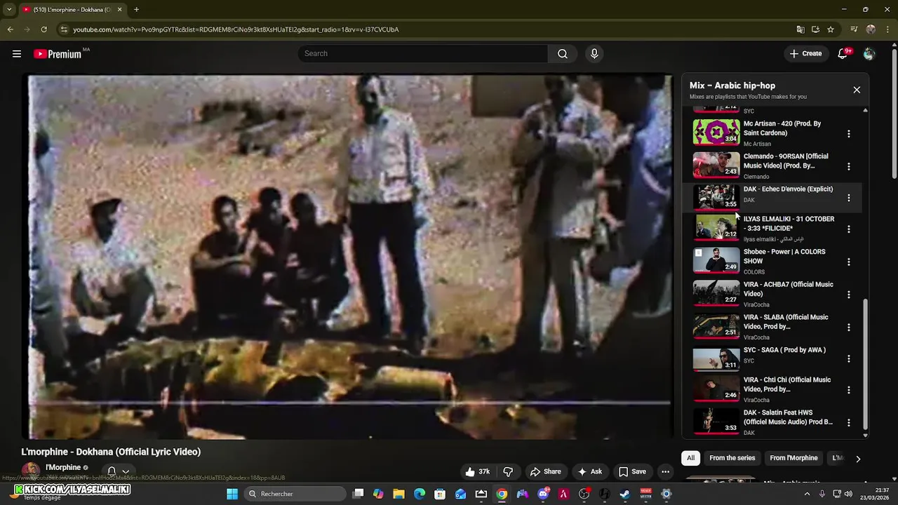Image resolution: width=898 pixels, height=505 pixels.
Task: Open options for VIRA - SLABA
Action: tap(848, 328)
